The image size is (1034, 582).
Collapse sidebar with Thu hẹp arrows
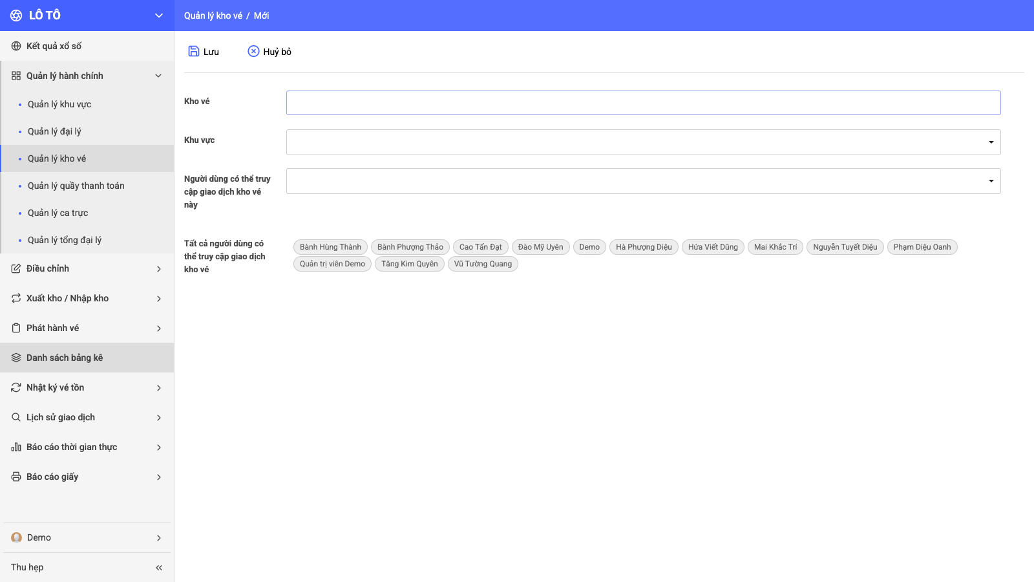coord(159,567)
